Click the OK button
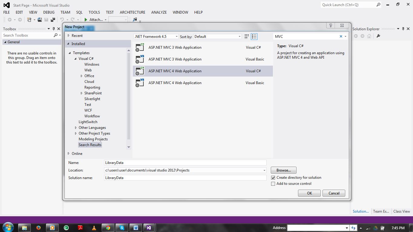The height and width of the screenshot is (232, 413). [x=309, y=193]
